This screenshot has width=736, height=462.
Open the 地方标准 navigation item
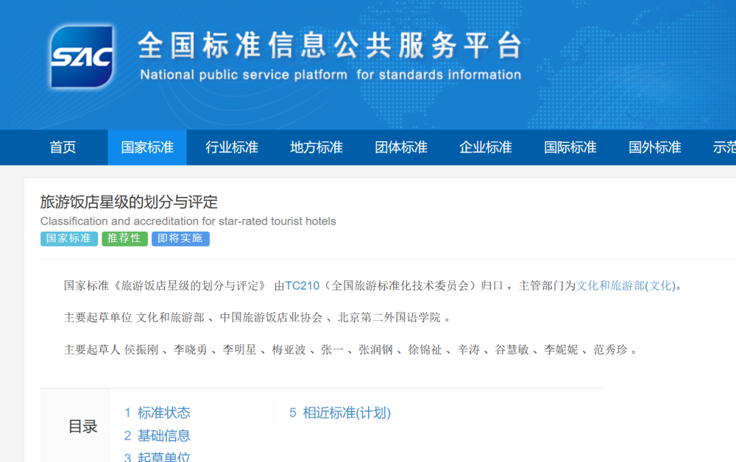(316, 147)
